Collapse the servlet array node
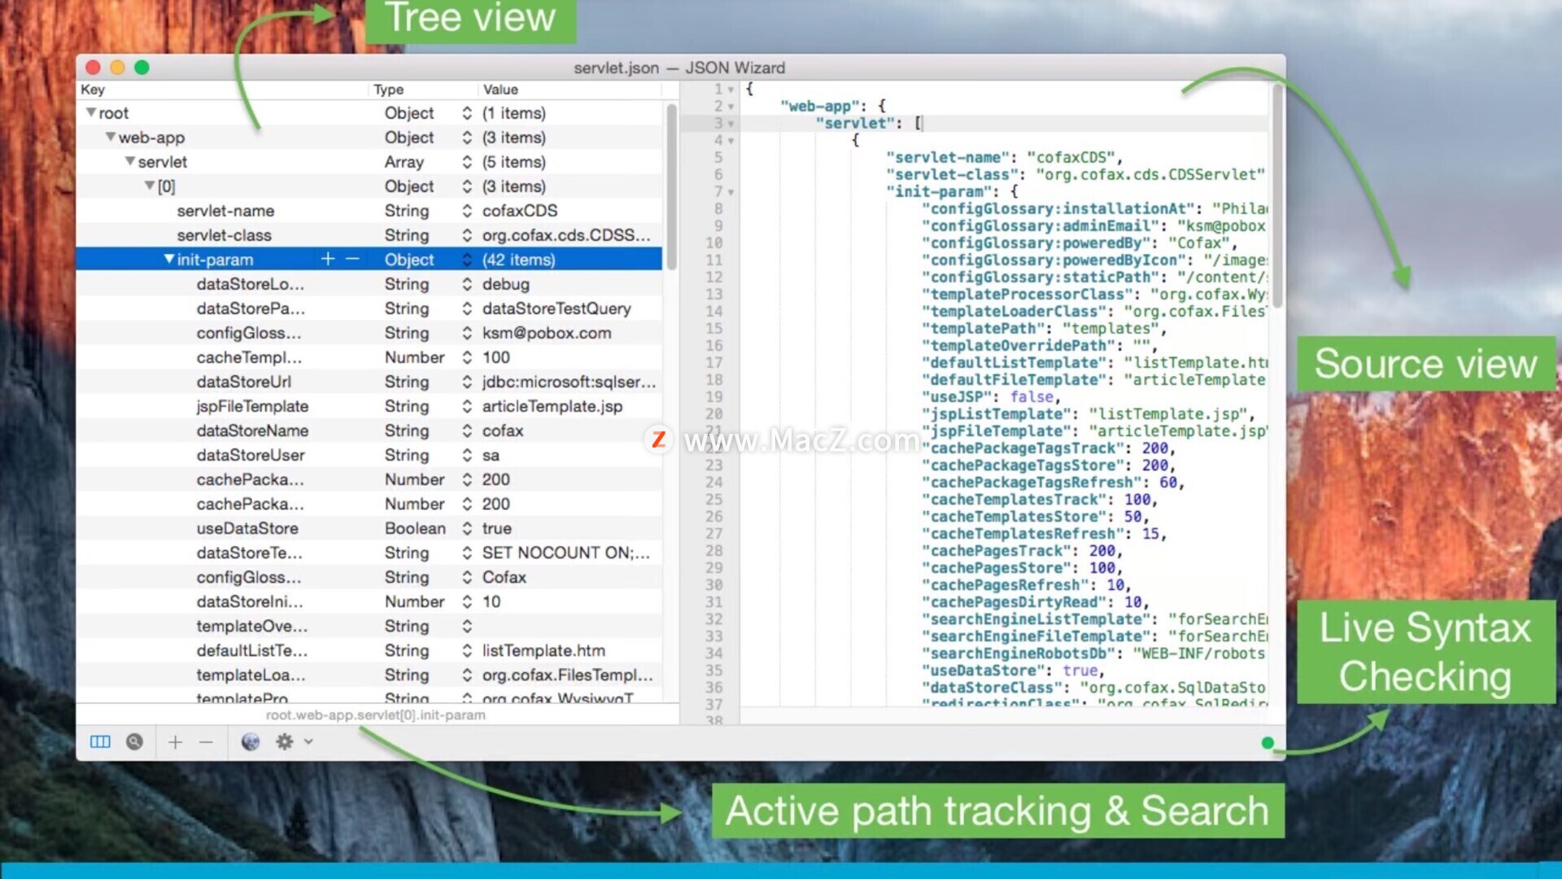Image resolution: width=1562 pixels, height=879 pixels. 130,161
